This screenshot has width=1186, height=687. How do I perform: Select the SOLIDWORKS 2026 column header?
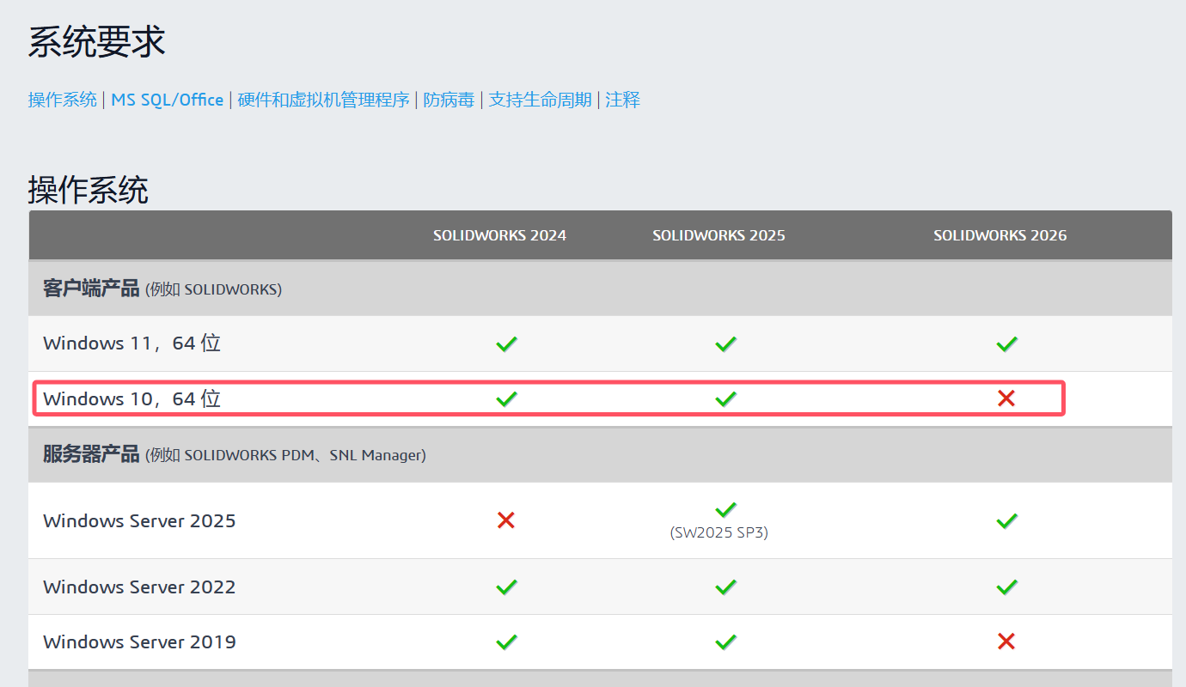click(x=1000, y=235)
